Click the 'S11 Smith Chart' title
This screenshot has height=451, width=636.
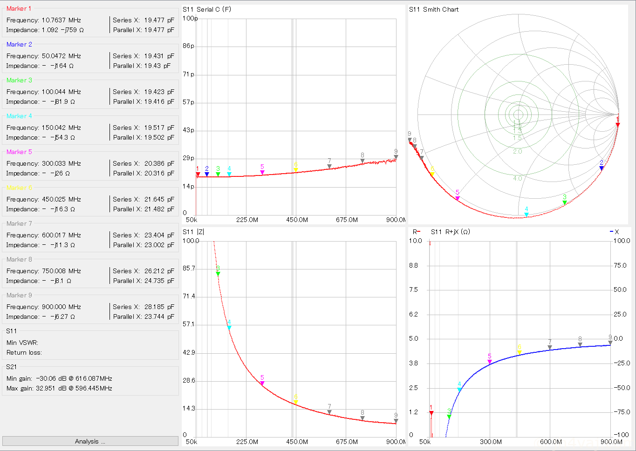click(x=434, y=9)
